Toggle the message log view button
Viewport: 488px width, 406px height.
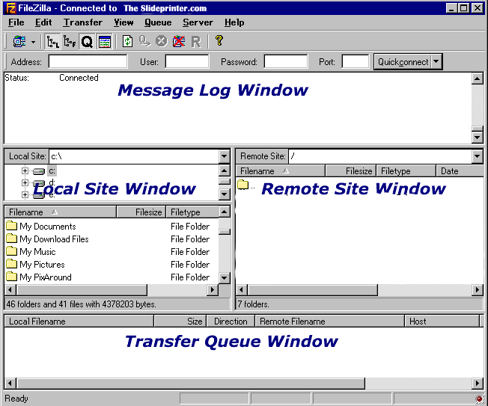(x=105, y=41)
